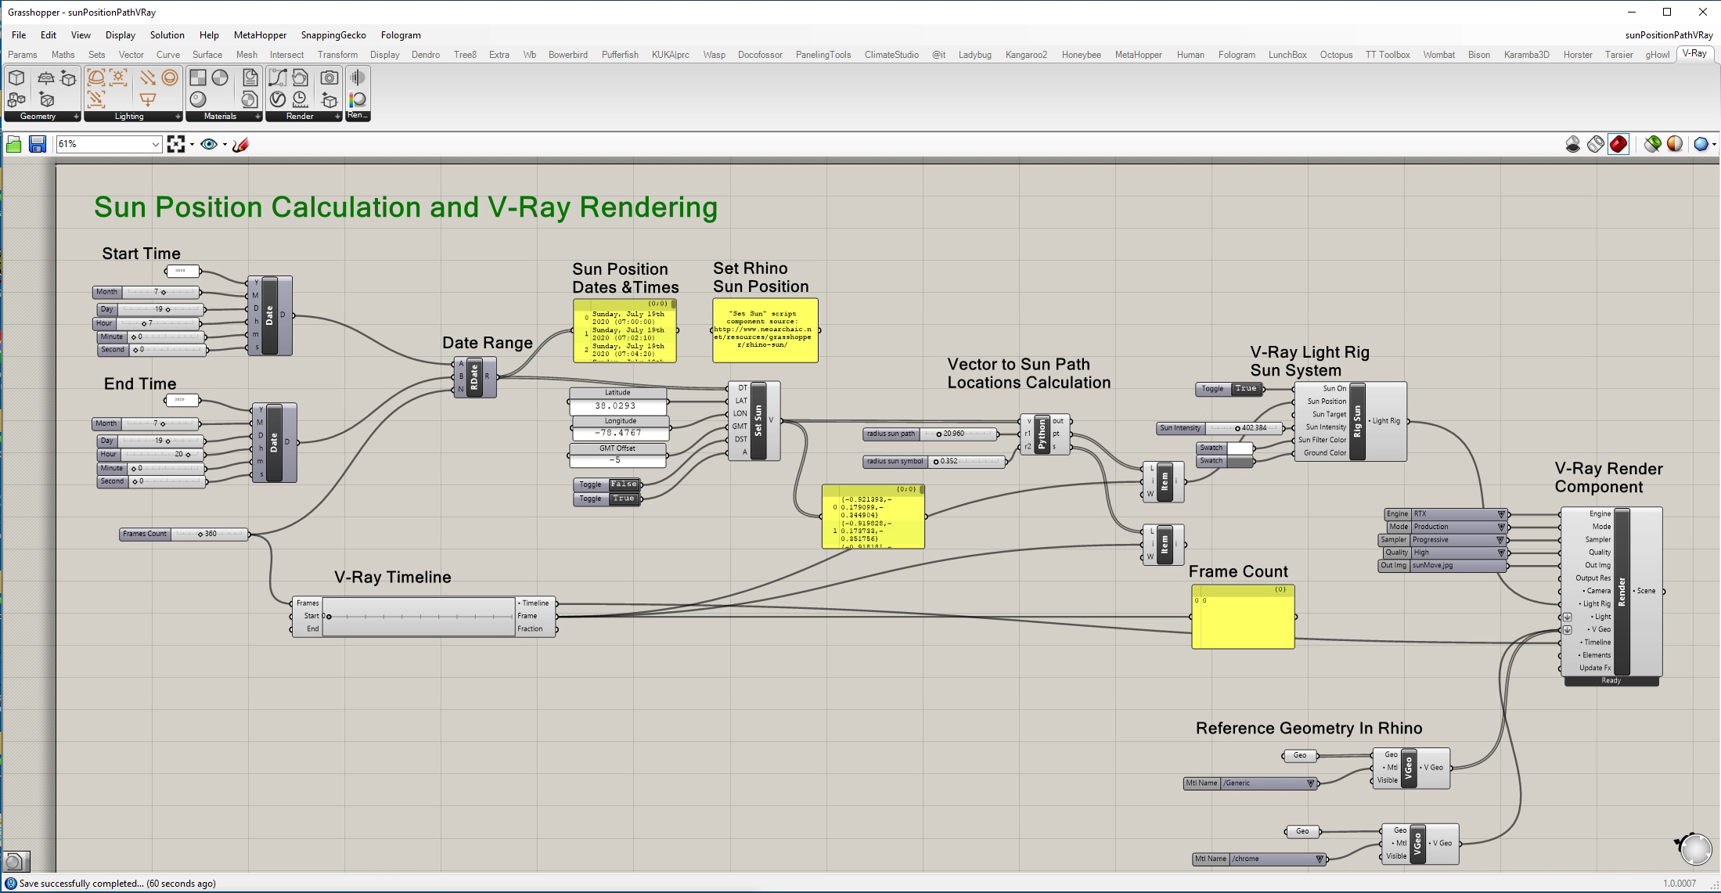
Task: Open the Solution menu
Action: click(167, 35)
